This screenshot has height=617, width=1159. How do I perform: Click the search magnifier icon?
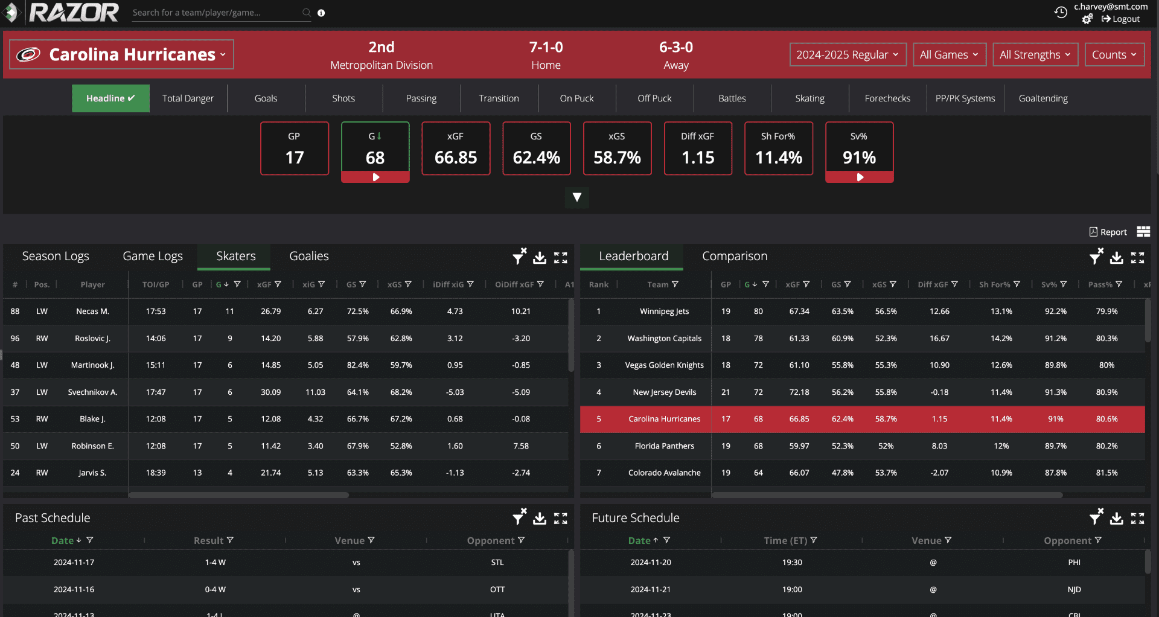(306, 13)
